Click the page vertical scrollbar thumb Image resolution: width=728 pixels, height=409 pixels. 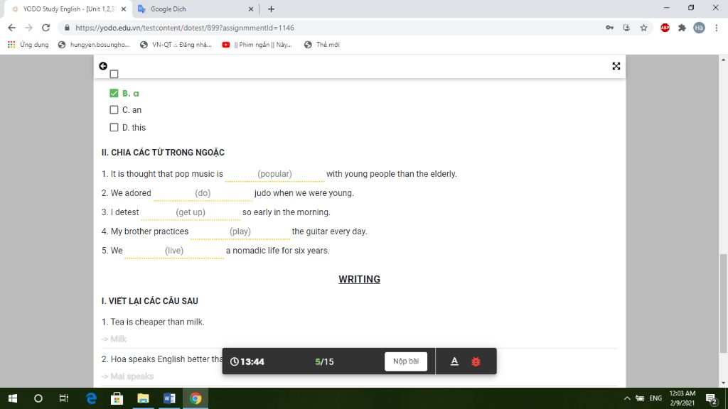point(723,303)
